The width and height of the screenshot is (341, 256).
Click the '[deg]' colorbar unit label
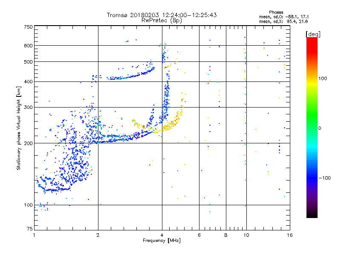coord(313,34)
